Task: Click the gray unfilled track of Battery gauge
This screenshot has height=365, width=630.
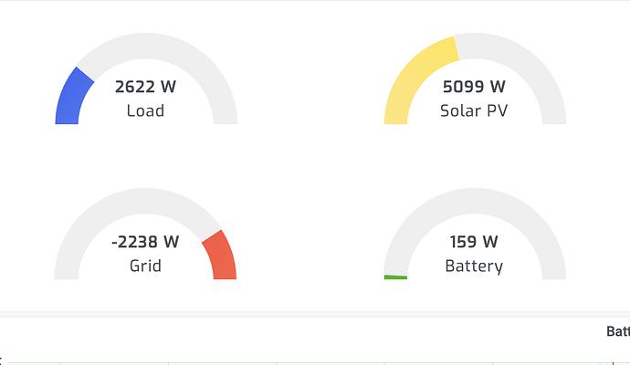Action: click(x=474, y=200)
